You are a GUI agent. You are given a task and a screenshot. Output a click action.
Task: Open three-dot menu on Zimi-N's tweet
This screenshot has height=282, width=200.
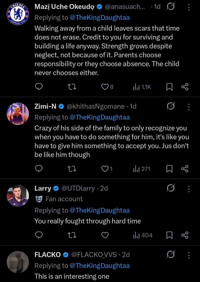[189, 107]
